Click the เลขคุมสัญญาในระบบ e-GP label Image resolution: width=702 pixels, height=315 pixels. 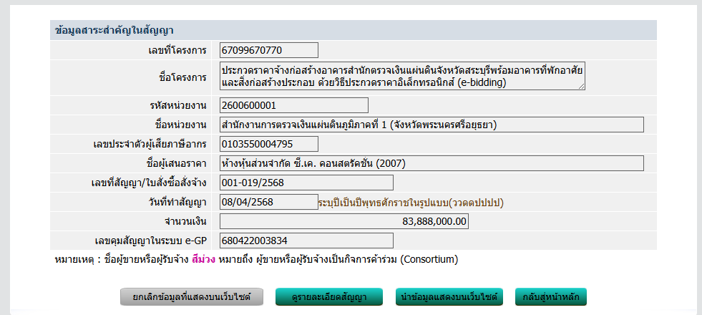(x=150, y=241)
